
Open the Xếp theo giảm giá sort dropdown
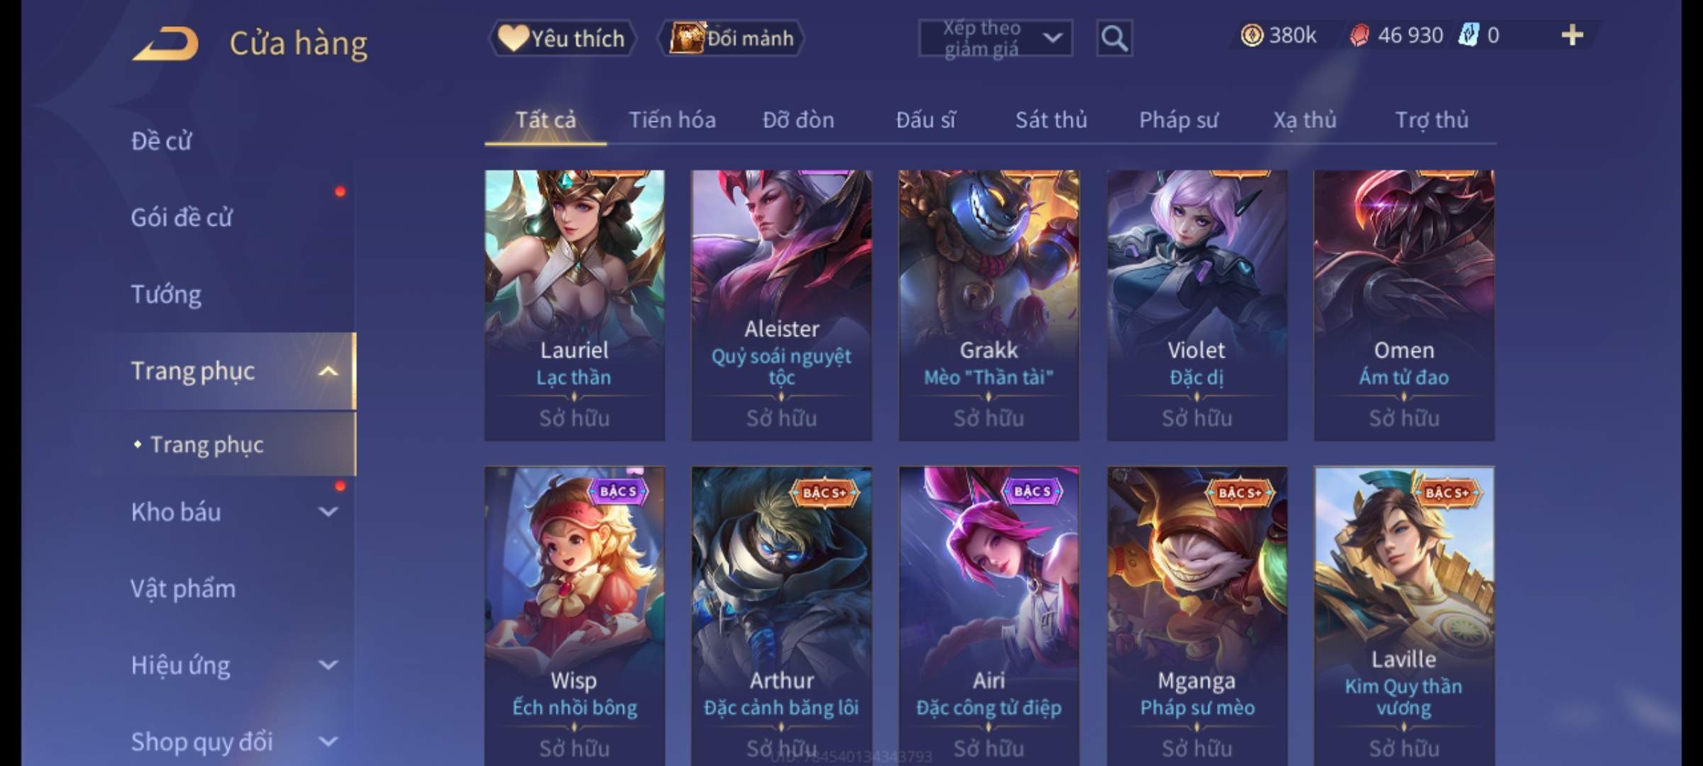(995, 38)
